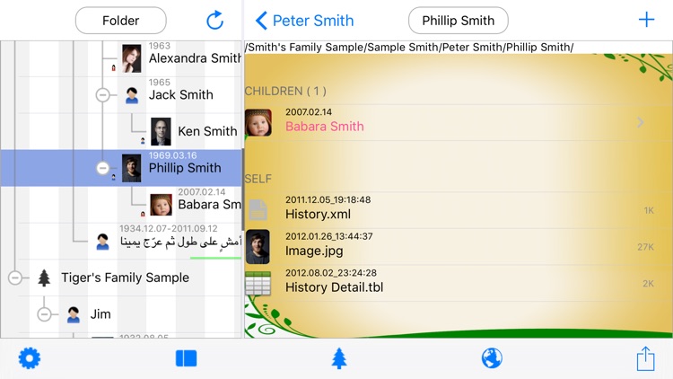This screenshot has width=673, height=379.
Task: Open Image.jpg thumbnail
Action: point(258,247)
